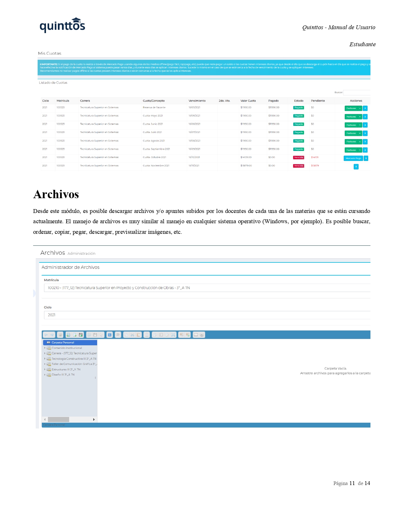Click the cursor select-file icon in toolbar

coord(101,335)
